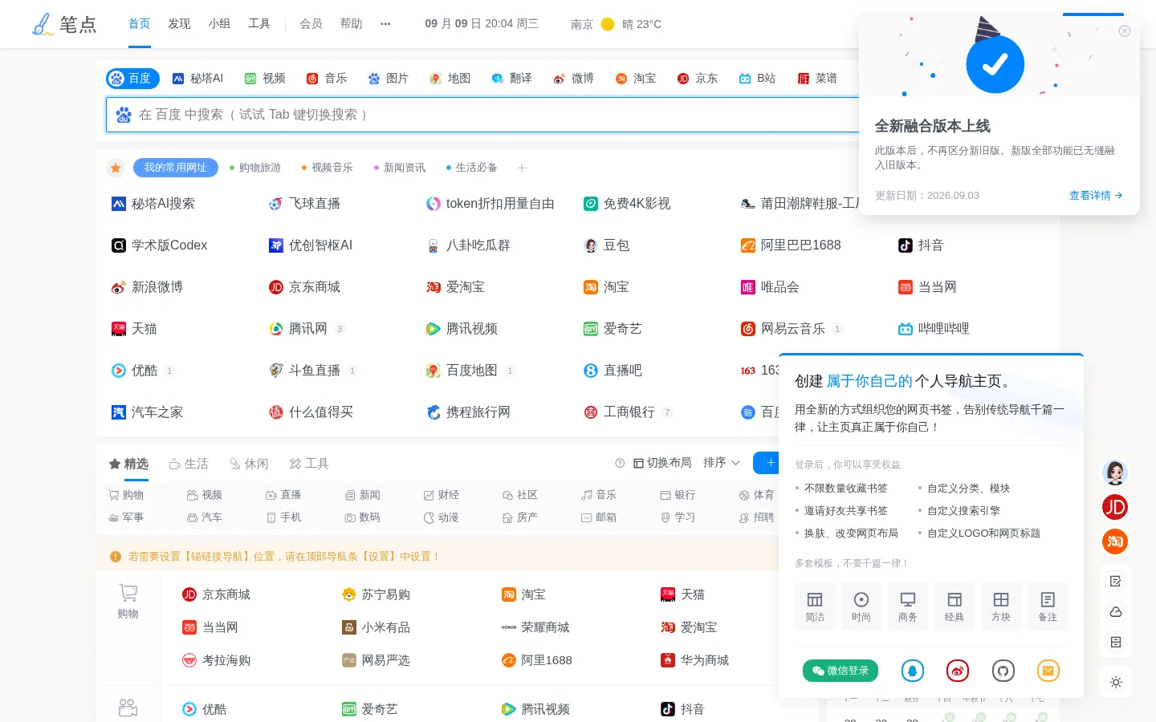This screenshot has width=1156, height=722.
Task: Select the 方块 template
Action: (x=1001, y=607)
